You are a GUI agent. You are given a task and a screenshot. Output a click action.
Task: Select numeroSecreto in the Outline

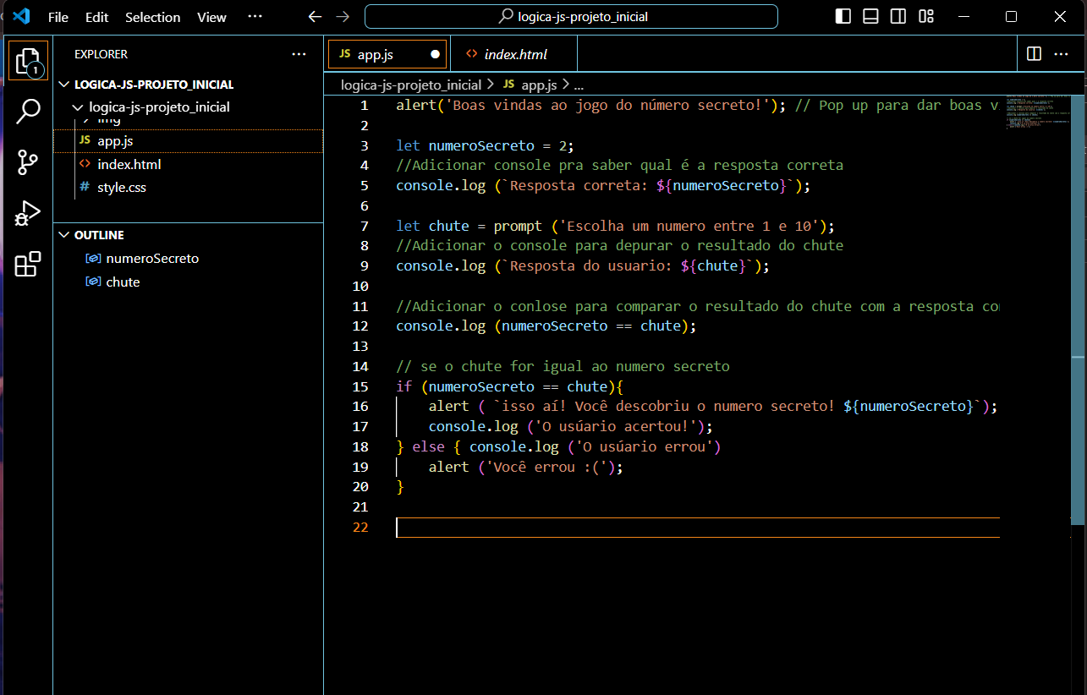tap(188, 259)
